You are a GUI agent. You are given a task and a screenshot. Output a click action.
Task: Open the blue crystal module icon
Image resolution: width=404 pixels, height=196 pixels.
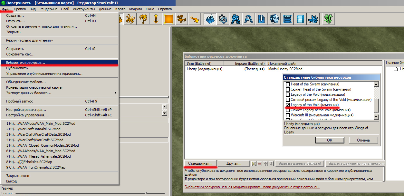[313, 19]
